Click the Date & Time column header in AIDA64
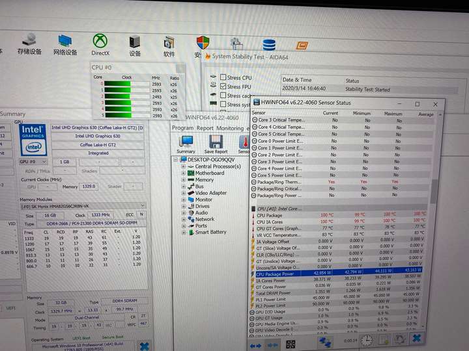This screenshot has height=351, width=469. (297, 80)
